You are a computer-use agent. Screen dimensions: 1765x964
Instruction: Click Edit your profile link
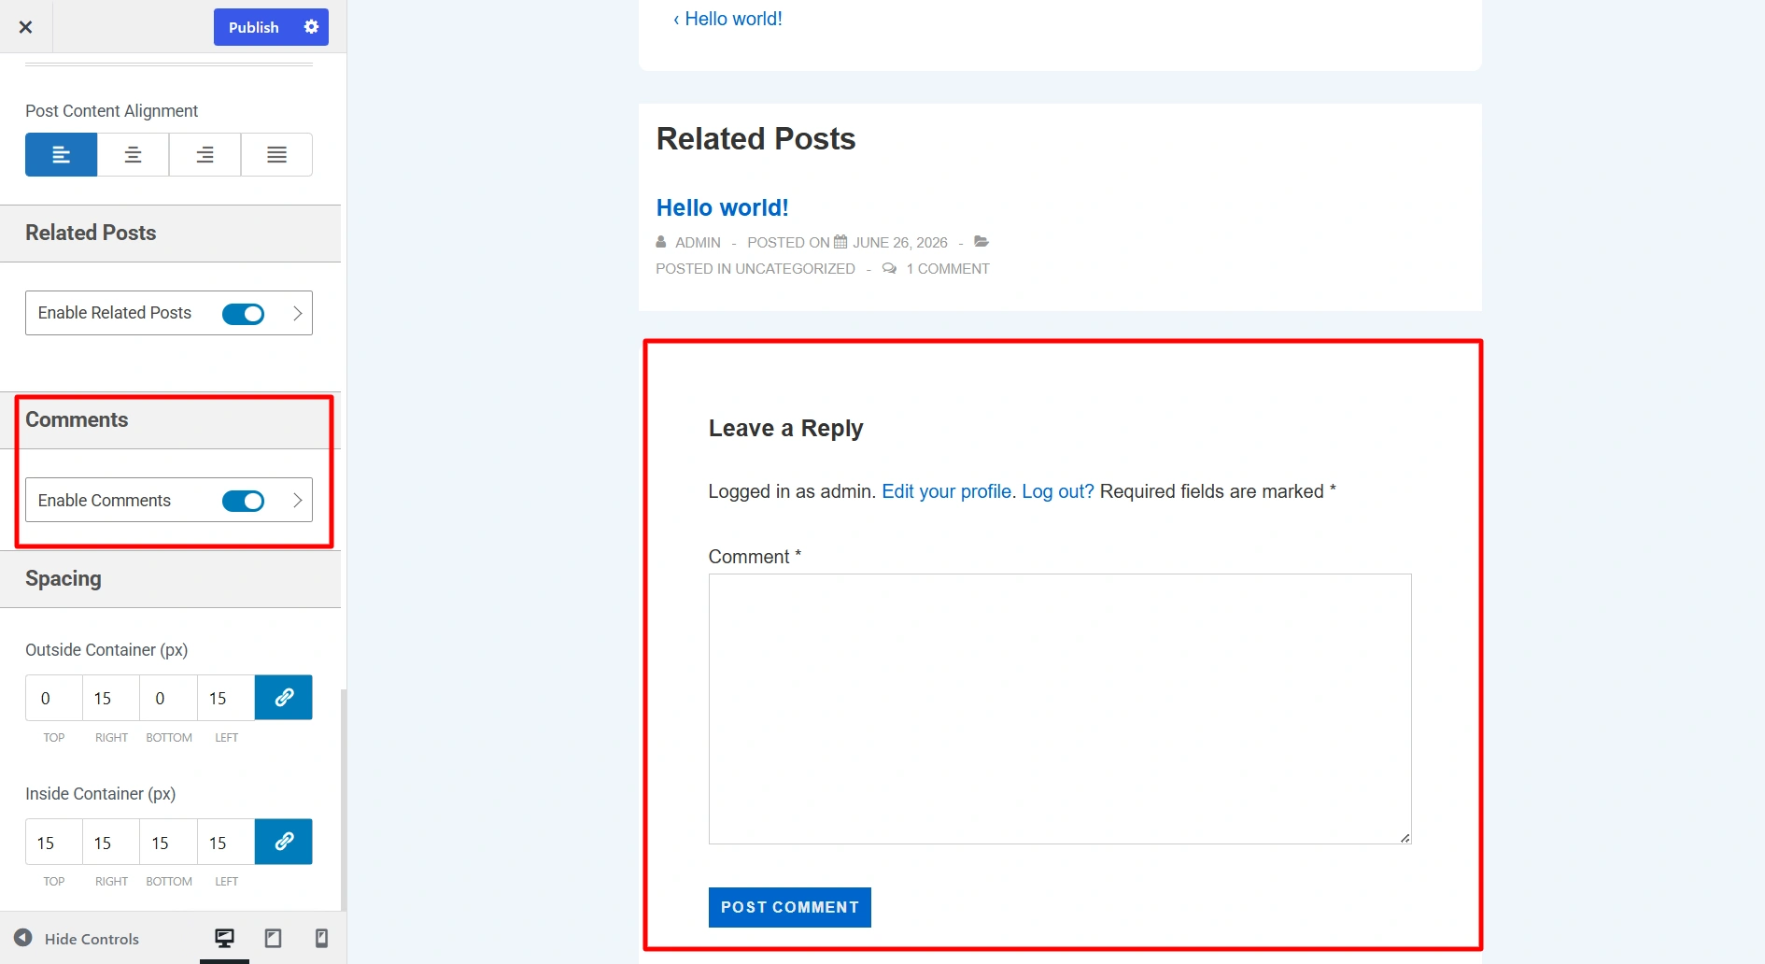[x=947, y=491]
